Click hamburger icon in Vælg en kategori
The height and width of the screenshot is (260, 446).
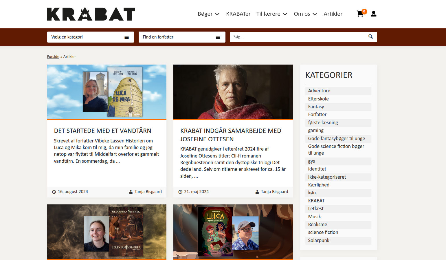126,37
